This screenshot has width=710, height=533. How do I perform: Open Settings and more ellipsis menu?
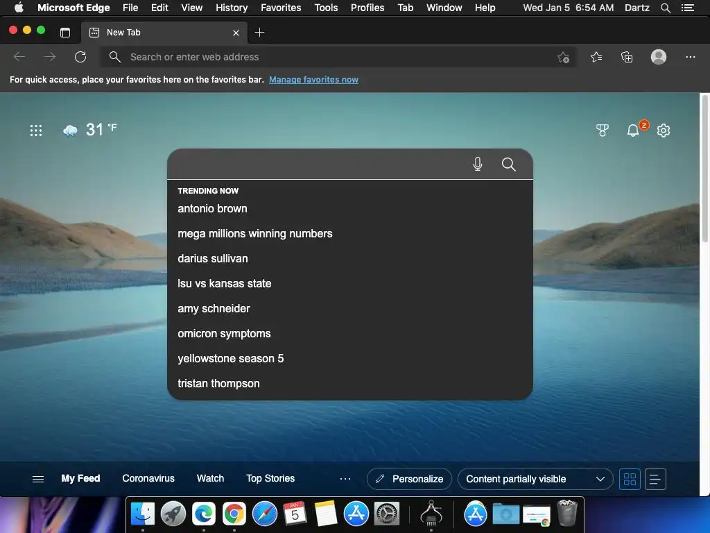[x=690, y=57]
